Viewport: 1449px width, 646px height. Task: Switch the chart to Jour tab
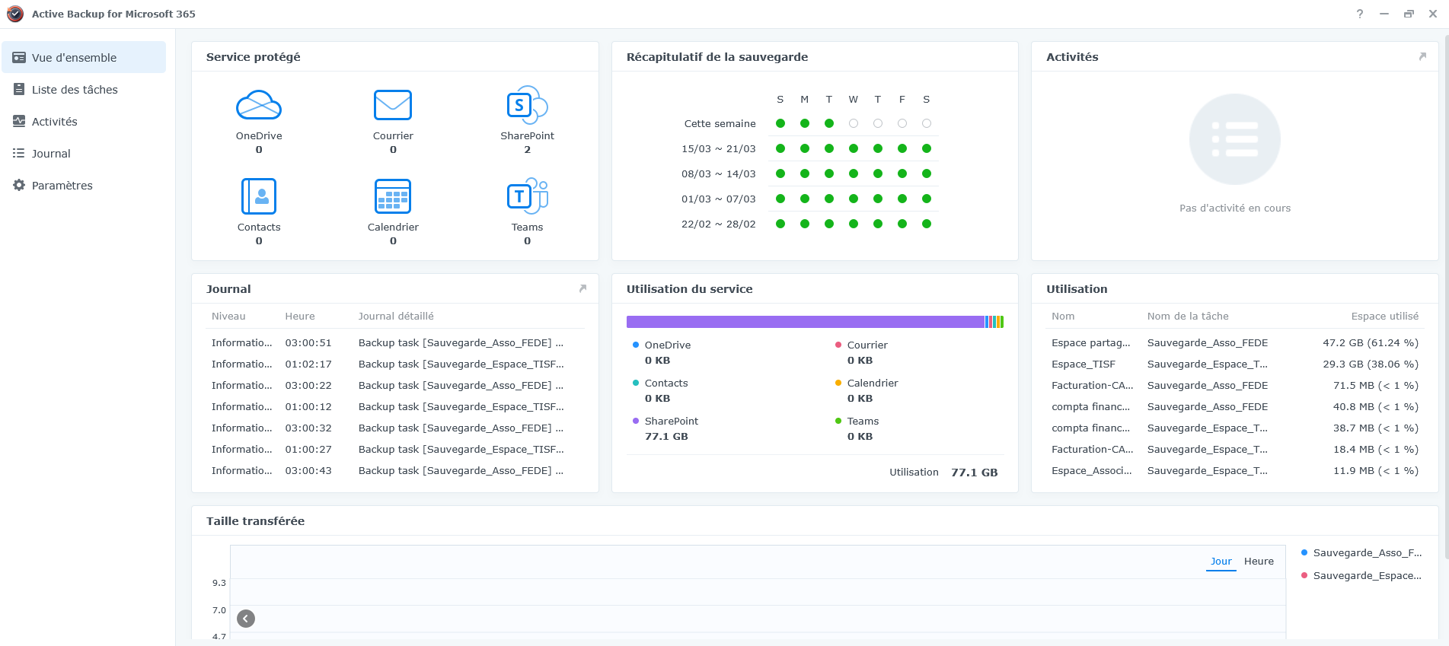(x=1221, y=562)
